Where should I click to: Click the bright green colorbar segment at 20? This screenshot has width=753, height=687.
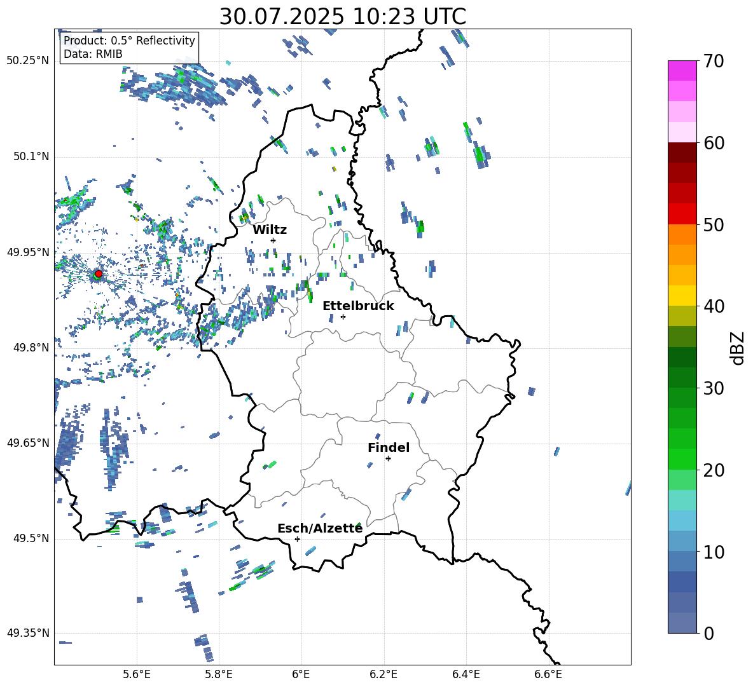click(x=682, y=459)
